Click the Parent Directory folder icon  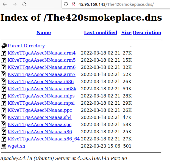pos(4,46)
